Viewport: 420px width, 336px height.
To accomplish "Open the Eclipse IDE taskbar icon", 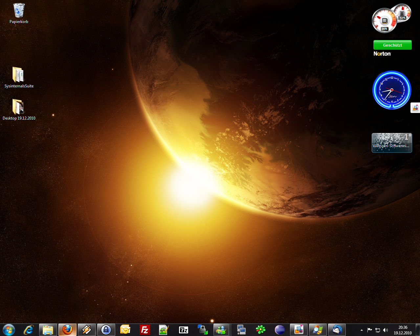I will pyautogui.click(x=280, y=329).
